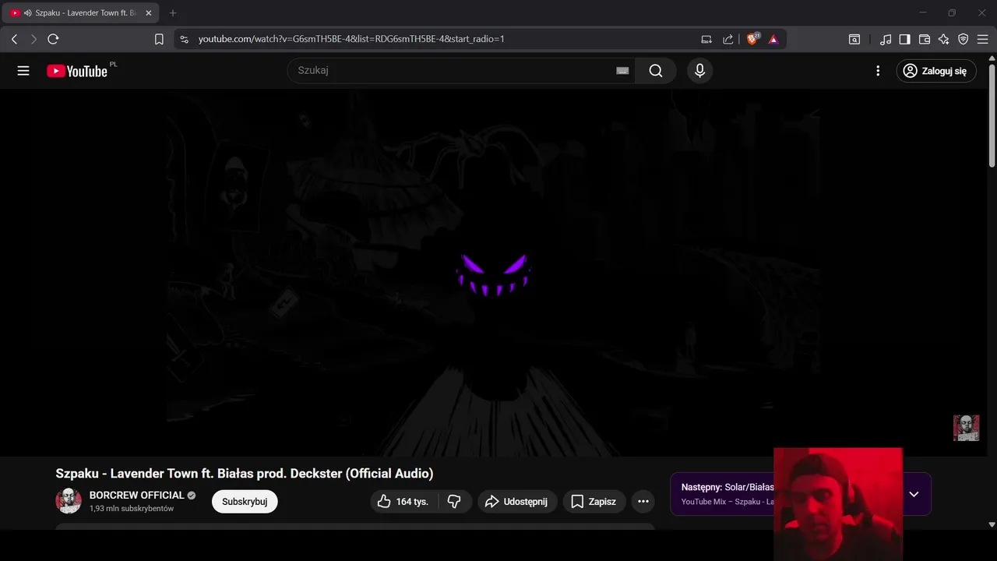The image size is (997, 561).
Task: View site settings icon in address bar
Action: pyautogui.click(x=184, y=39)
